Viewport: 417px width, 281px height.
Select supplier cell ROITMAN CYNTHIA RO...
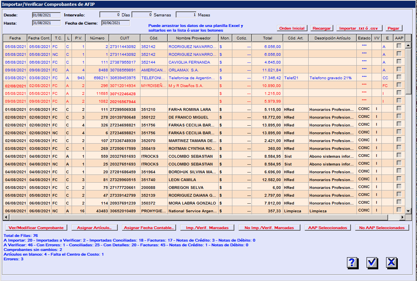pos(193,148)
